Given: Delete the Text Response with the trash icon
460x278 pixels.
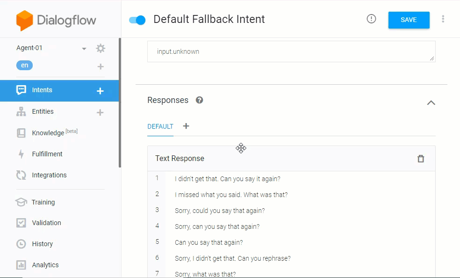Looking at the screenshot, I should (x=420, y=159).
